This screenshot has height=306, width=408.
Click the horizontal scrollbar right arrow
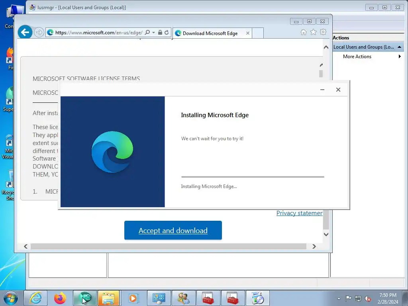[314, 246]
